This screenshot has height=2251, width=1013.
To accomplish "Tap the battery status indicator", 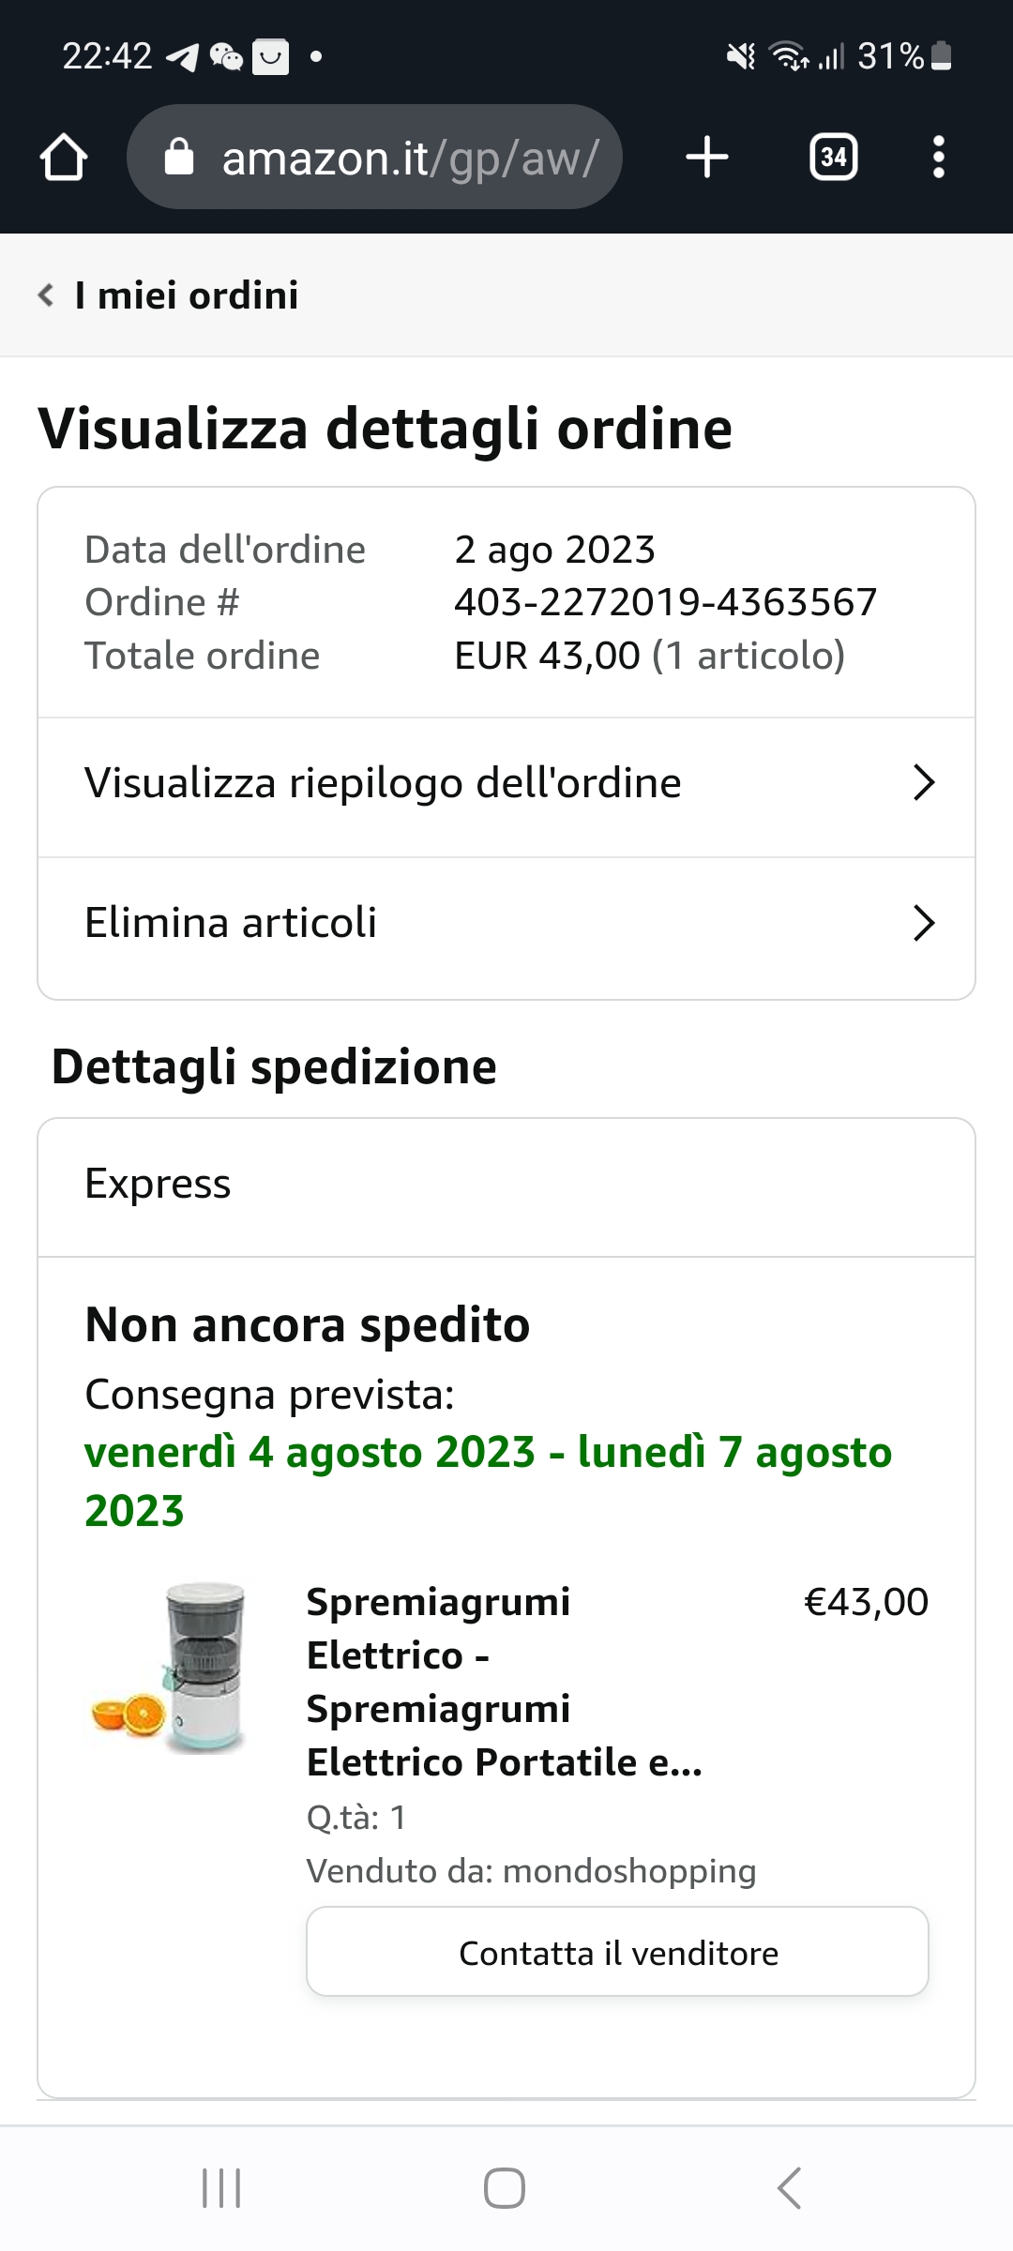I will point(942,56).
